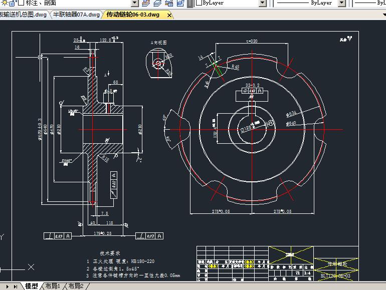Screen dimensions: 386x290
Task: Switch to the 模型 model tab
Action: coord(32,286)
